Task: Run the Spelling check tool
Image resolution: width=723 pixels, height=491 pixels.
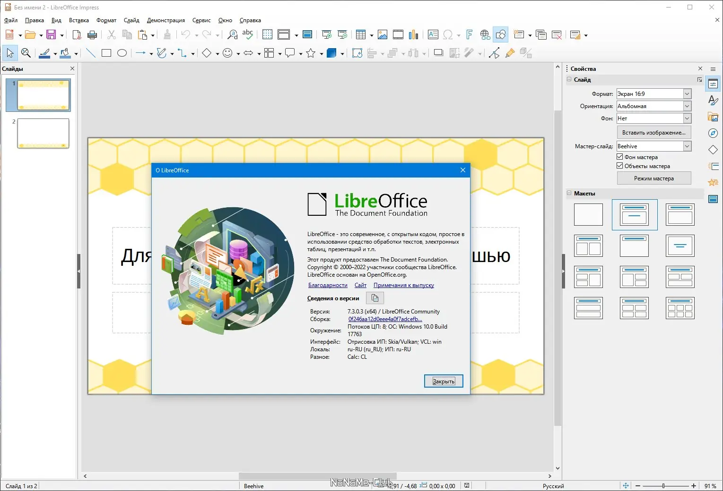Action: (247, 34)
